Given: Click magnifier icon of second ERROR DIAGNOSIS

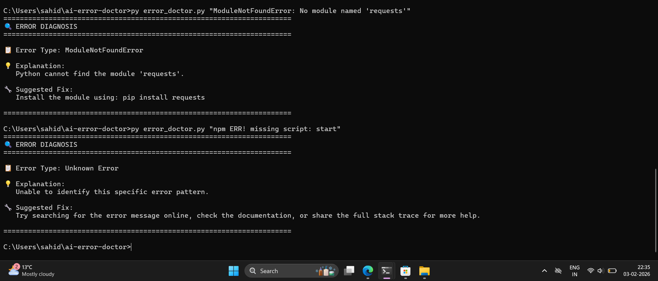Looking at the screenshot, I should [8, 144].
